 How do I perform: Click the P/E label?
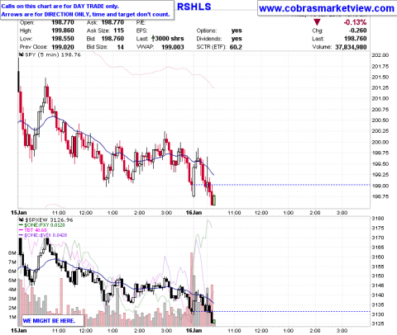pos(141,22)
